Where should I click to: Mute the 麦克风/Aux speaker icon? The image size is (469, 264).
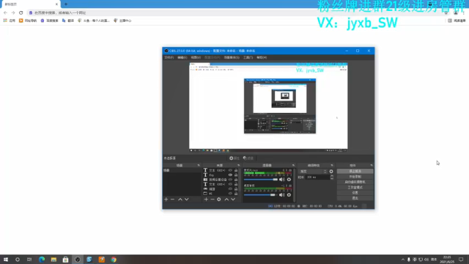click(281, 180)
